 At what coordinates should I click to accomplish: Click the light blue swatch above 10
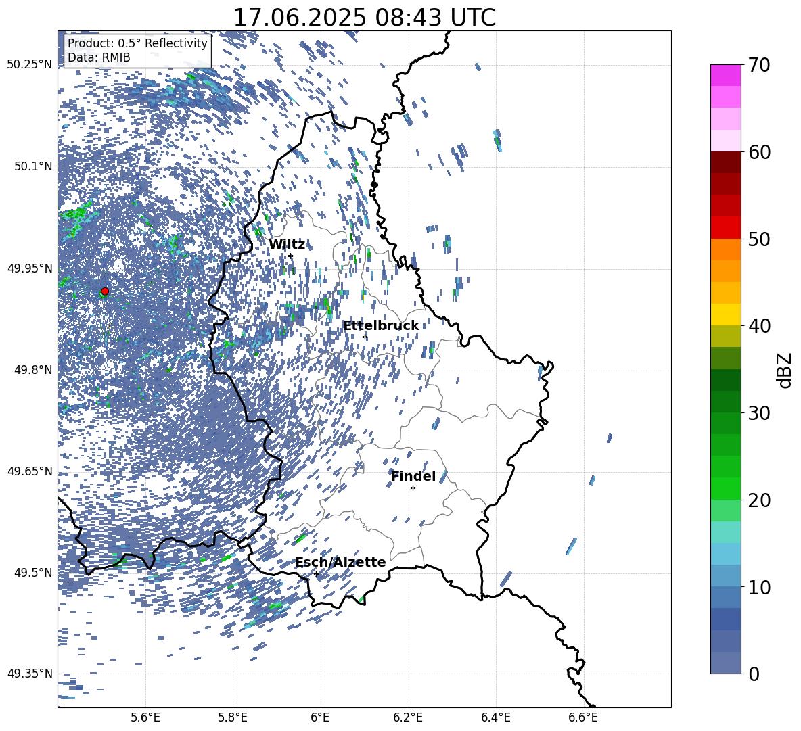[726, 575]
